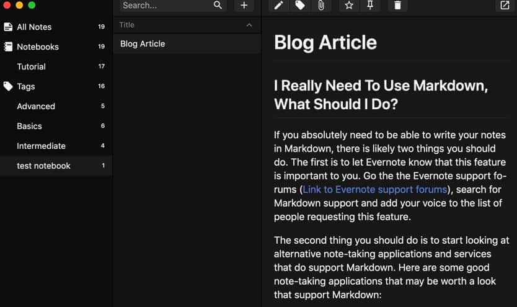Open the Blog Article note in list
517x307 pixels.
187,44
